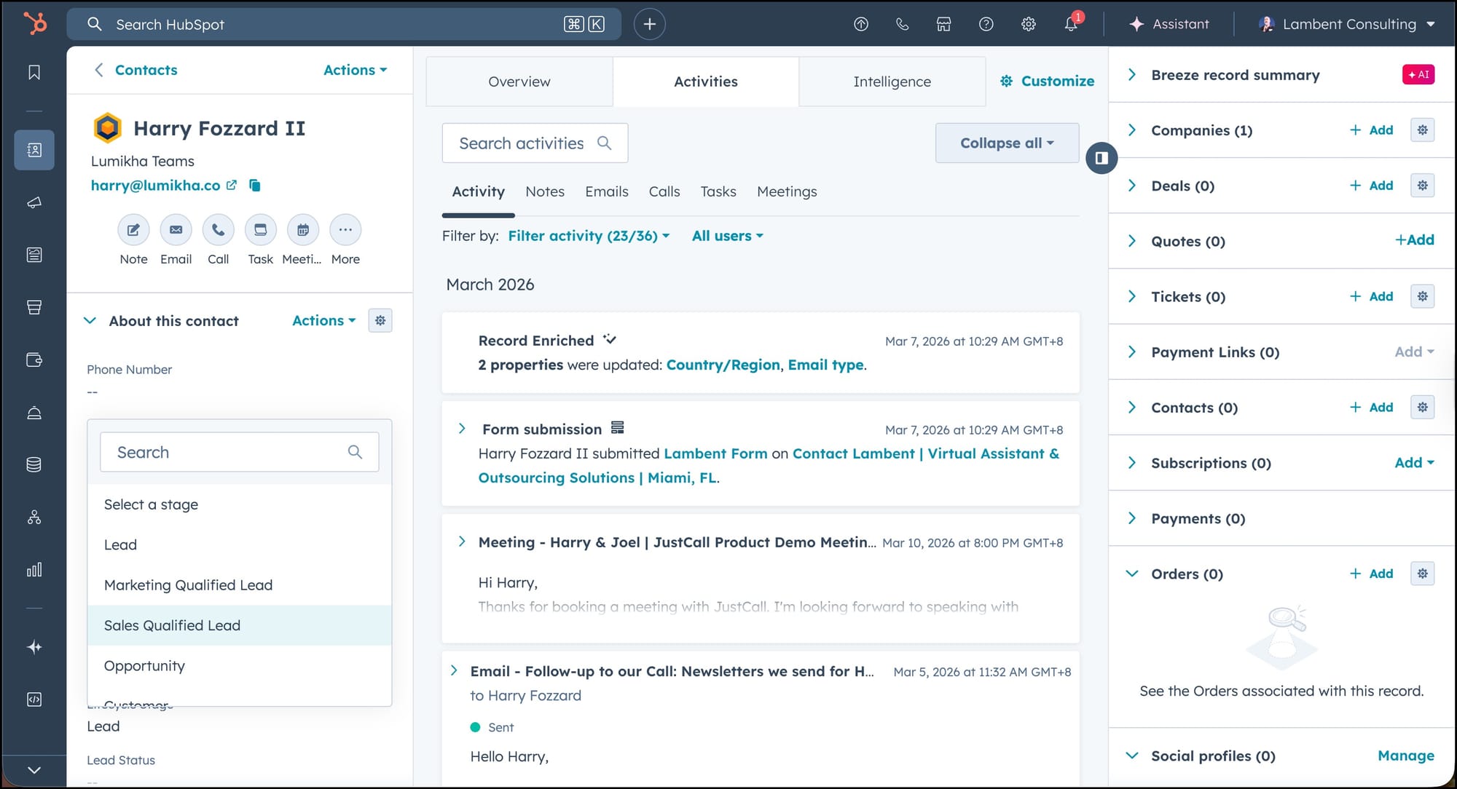Switch to the Emails activity tab

click(x=606, y=191)
